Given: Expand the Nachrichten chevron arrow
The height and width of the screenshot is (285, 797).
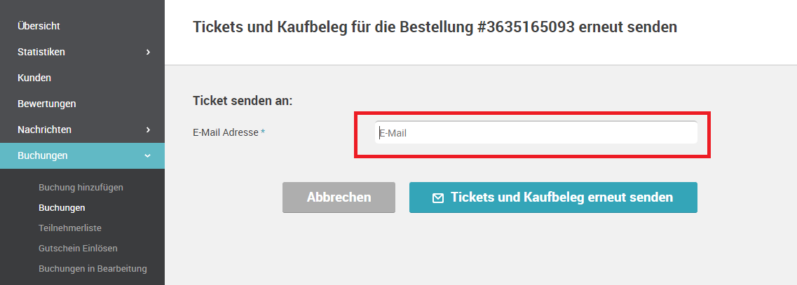Looking at the screenshot, I should (148, 130).
